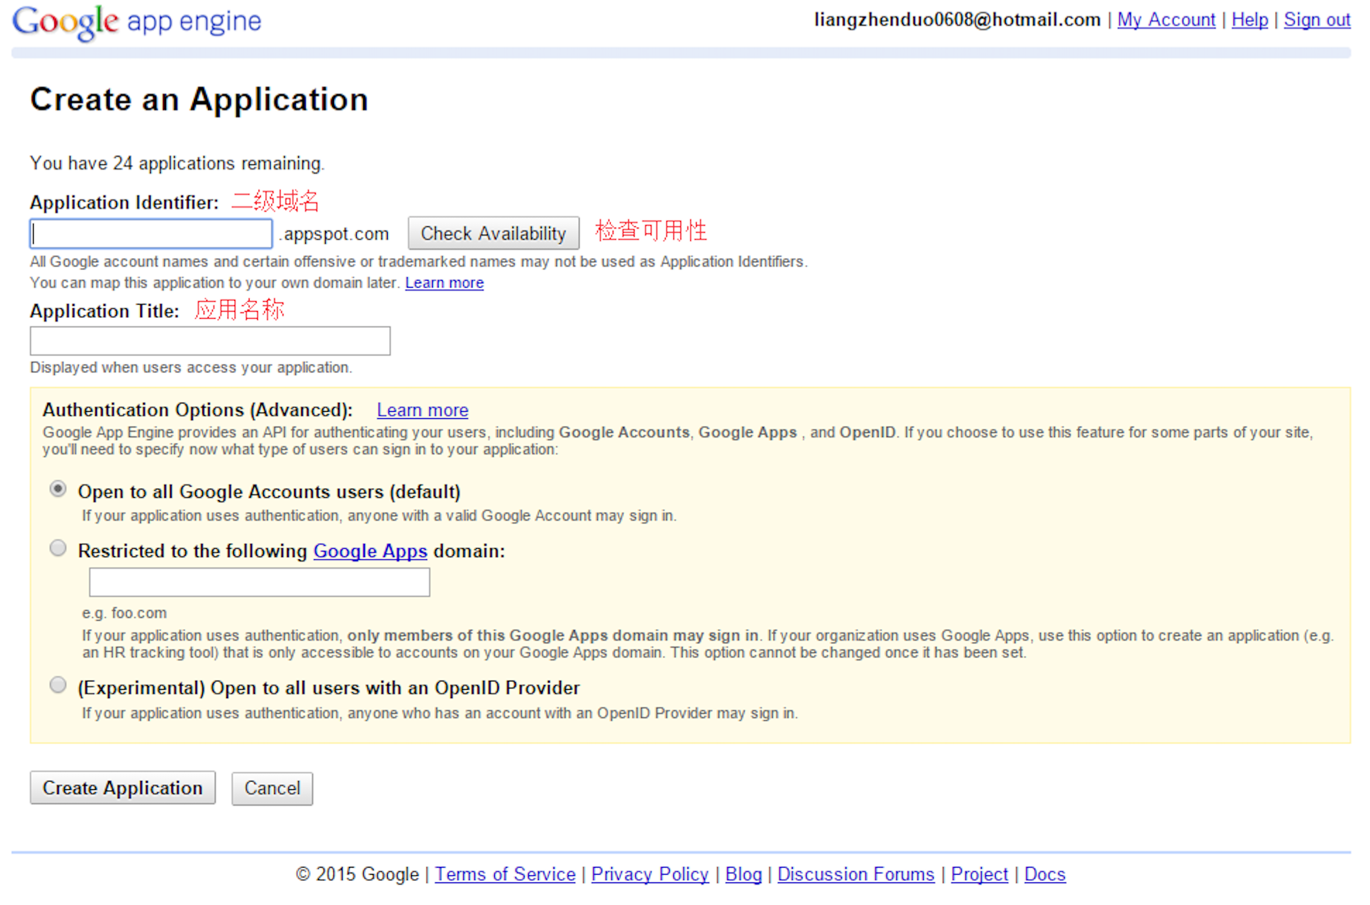The height and width of the screenshot is (905, 1370).
Task: Open the Help link
Action: 1250,20
